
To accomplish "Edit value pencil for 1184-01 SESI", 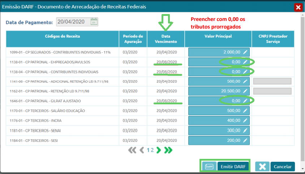I will [245, 140].
